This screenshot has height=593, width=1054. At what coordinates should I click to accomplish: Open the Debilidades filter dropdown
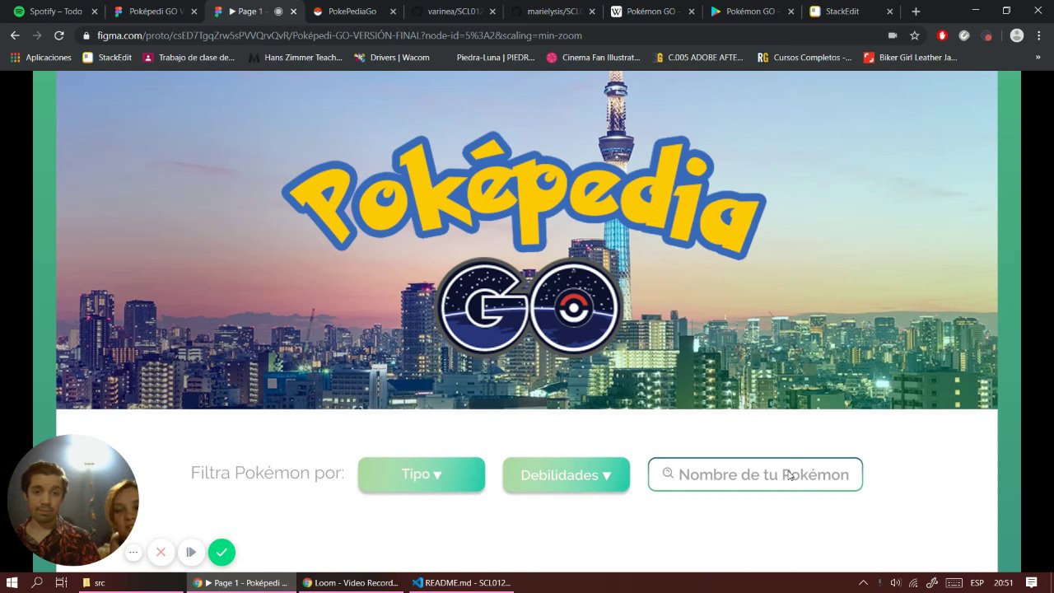pos(567,475)
